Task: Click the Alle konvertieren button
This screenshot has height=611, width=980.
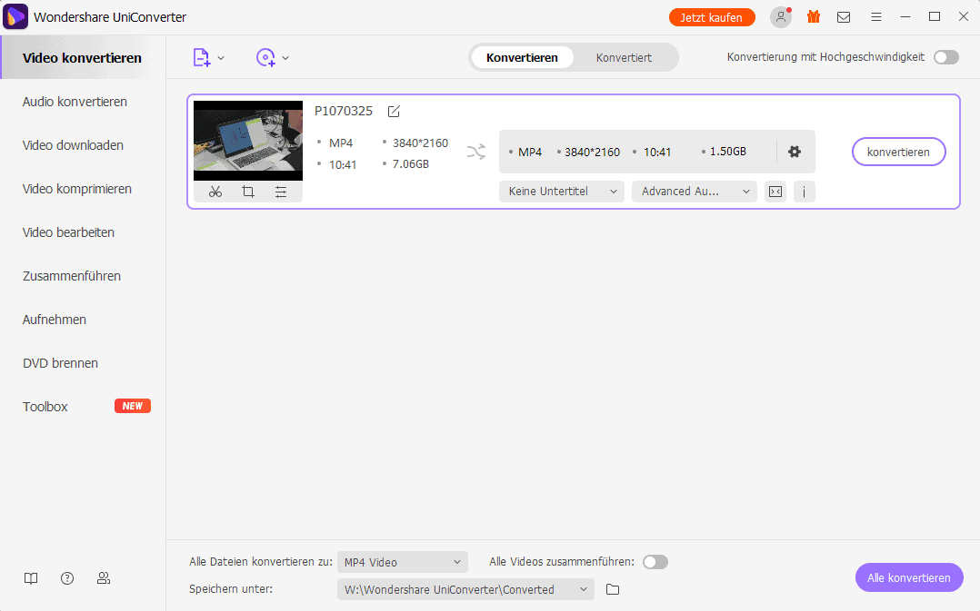Action: pos(908,577)
